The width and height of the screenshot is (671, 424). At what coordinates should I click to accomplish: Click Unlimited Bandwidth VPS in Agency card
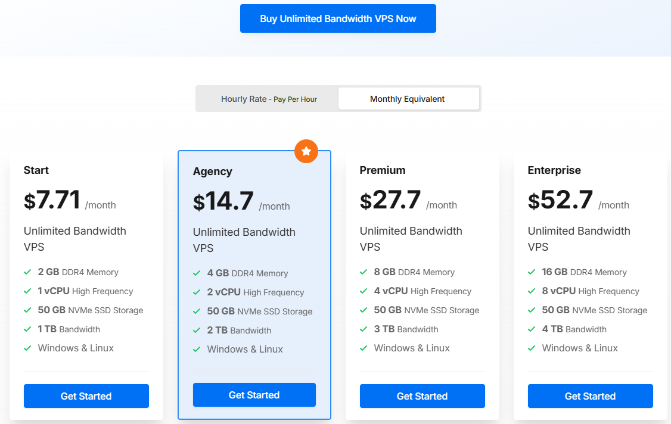pyautogui.click(x=244, y=240)
